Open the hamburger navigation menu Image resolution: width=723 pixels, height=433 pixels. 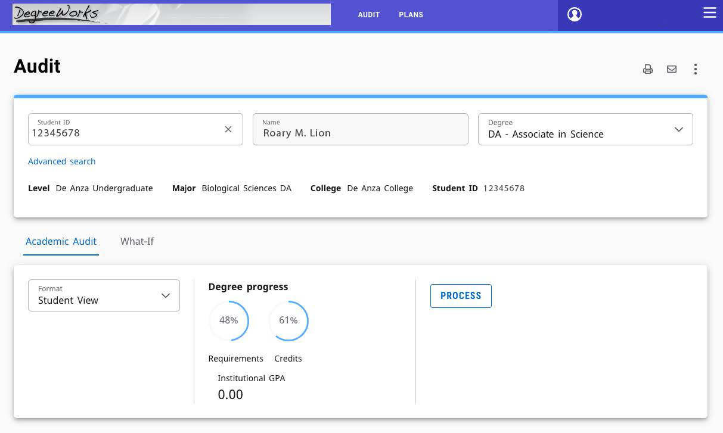point(710,13)
